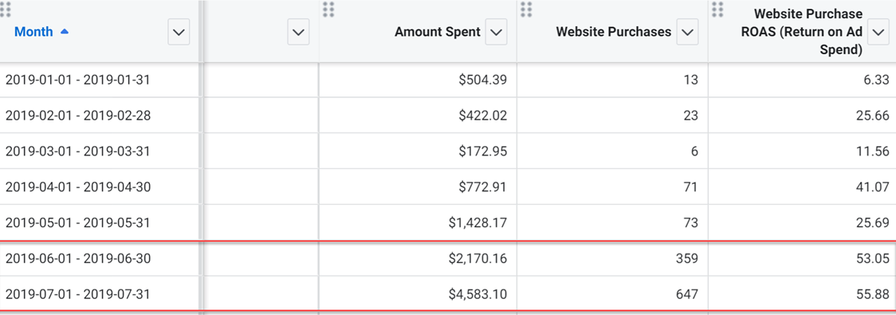Select the 2019-01-01 - 2019-01-31 row

448,80
